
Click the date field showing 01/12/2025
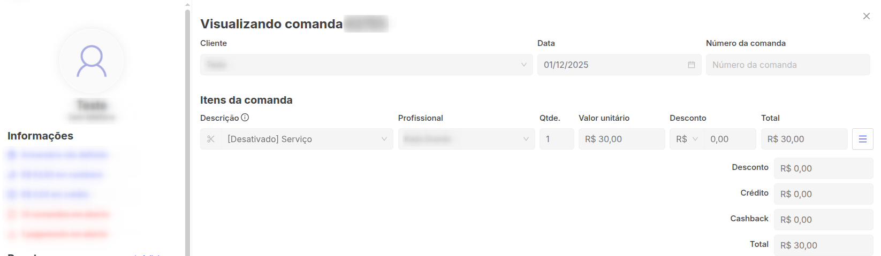(x=610, y=65)
